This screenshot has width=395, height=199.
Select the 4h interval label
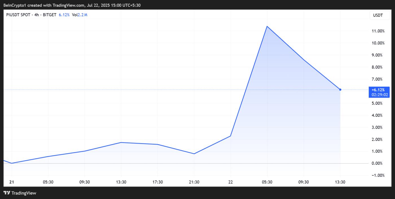tap(36, 15)
